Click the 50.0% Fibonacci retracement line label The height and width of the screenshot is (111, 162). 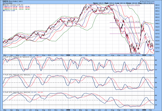click(x=131, y=27)
